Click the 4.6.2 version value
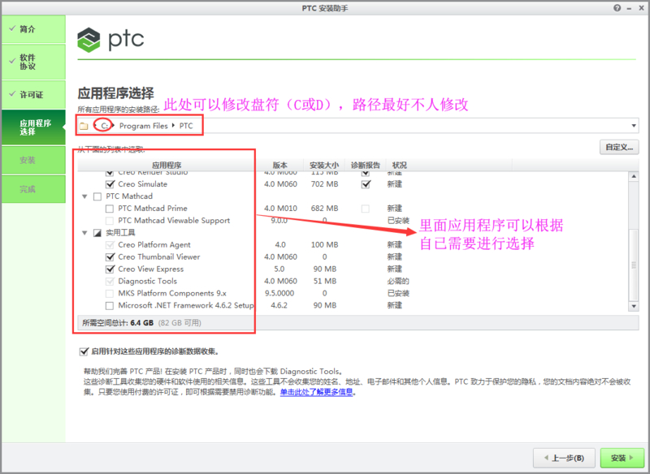Screen dimensions: 650x474 click(x=279, y=305)
